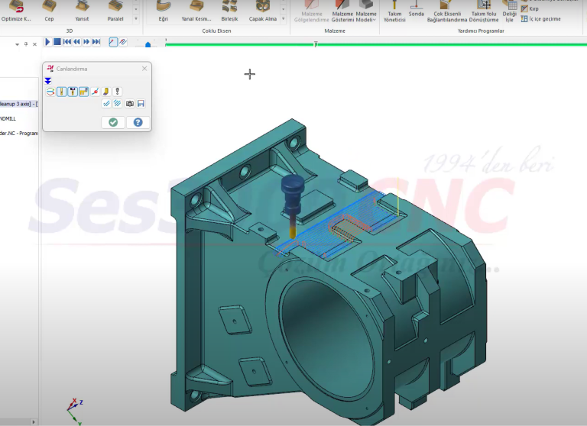Click the Sonda probe command

pyautogui.click(x=417, y=10)
